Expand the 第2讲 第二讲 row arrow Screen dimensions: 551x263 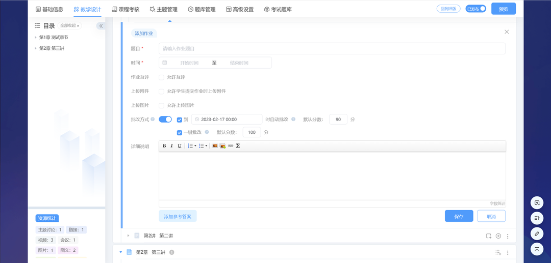128,236
